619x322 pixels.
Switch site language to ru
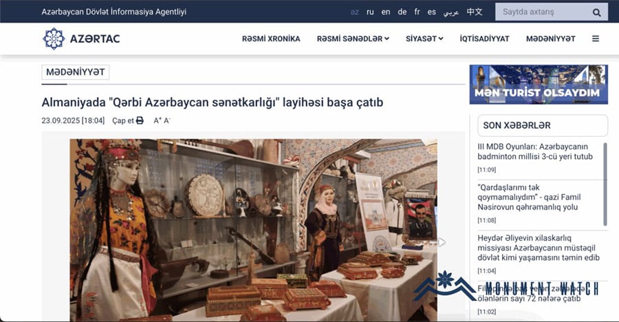click(370, 12)
